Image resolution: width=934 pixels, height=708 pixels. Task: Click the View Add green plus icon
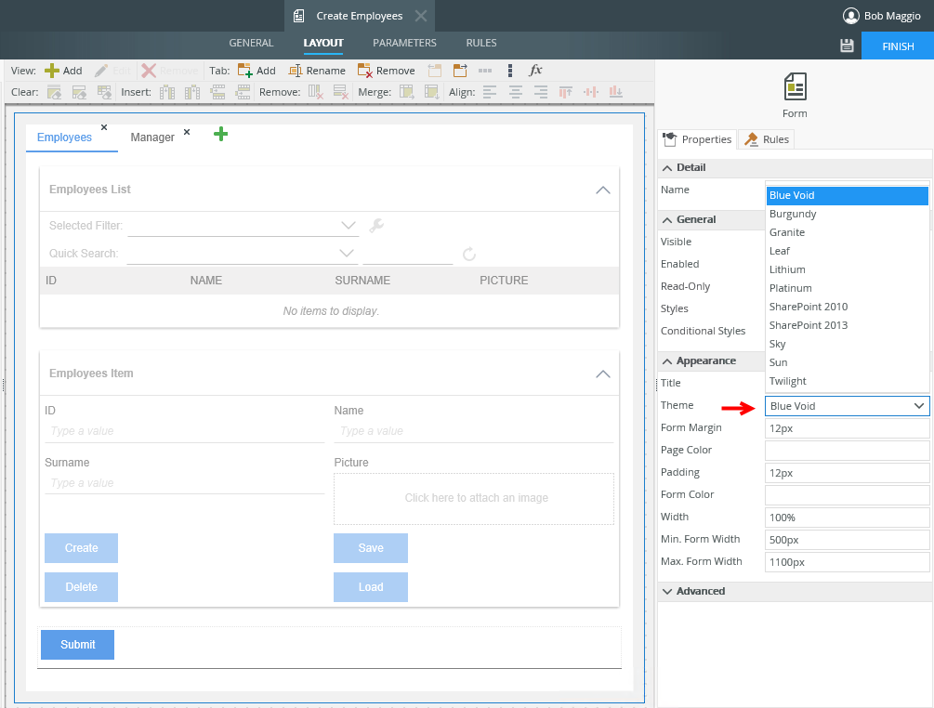pos(52,71)
